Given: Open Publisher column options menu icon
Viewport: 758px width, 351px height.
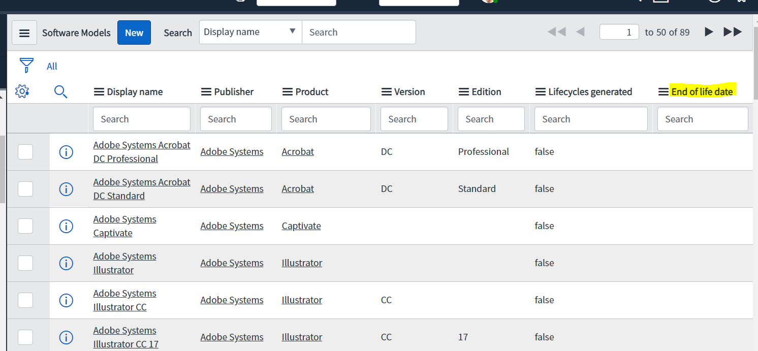Looking at the screenshot, I should click(206, 92).
